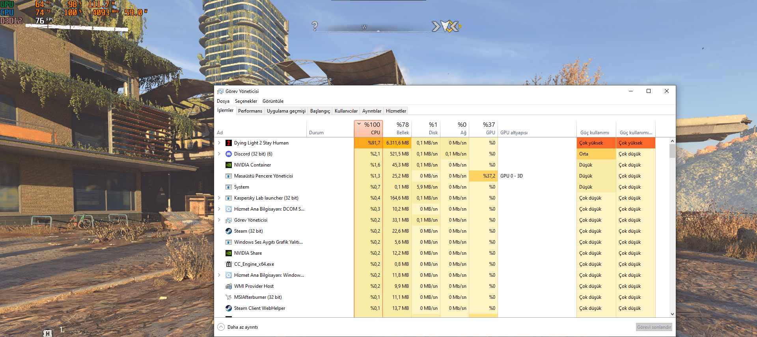
Task: Sort processes by the Ad column header
Action: [x=260, y=129]
